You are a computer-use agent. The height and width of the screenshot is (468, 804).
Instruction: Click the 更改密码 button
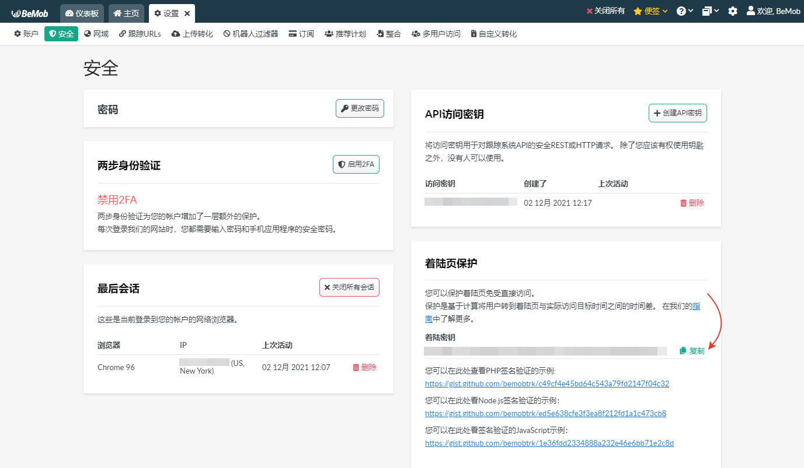360,108
